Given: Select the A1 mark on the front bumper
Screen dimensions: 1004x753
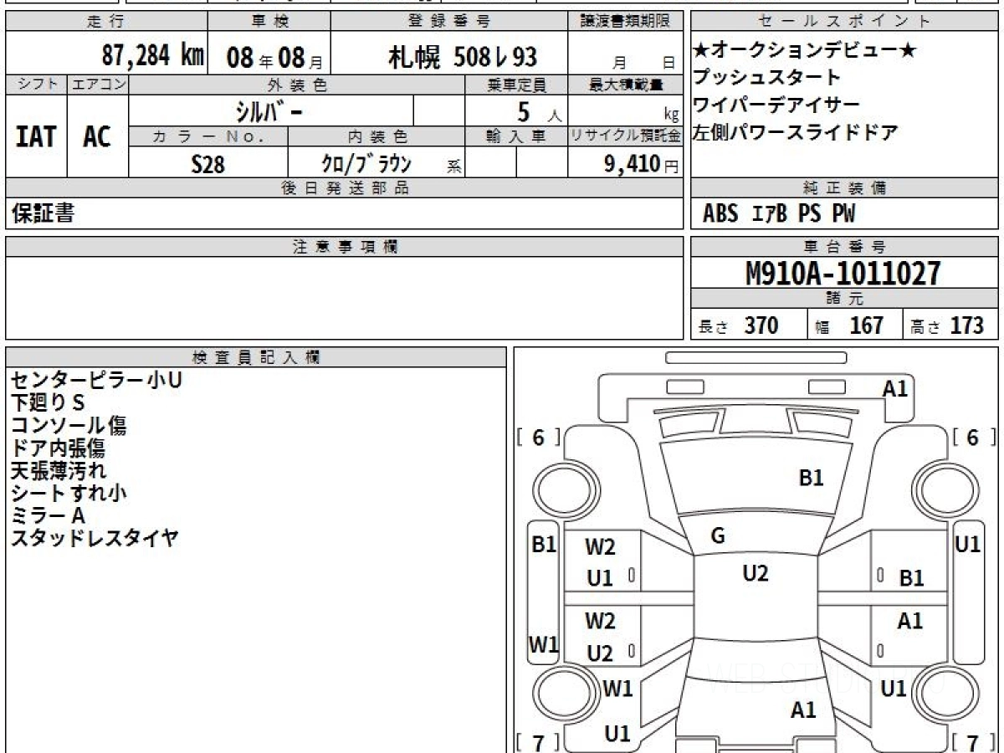Looking at the screenshot, I should tap(895, 388).
